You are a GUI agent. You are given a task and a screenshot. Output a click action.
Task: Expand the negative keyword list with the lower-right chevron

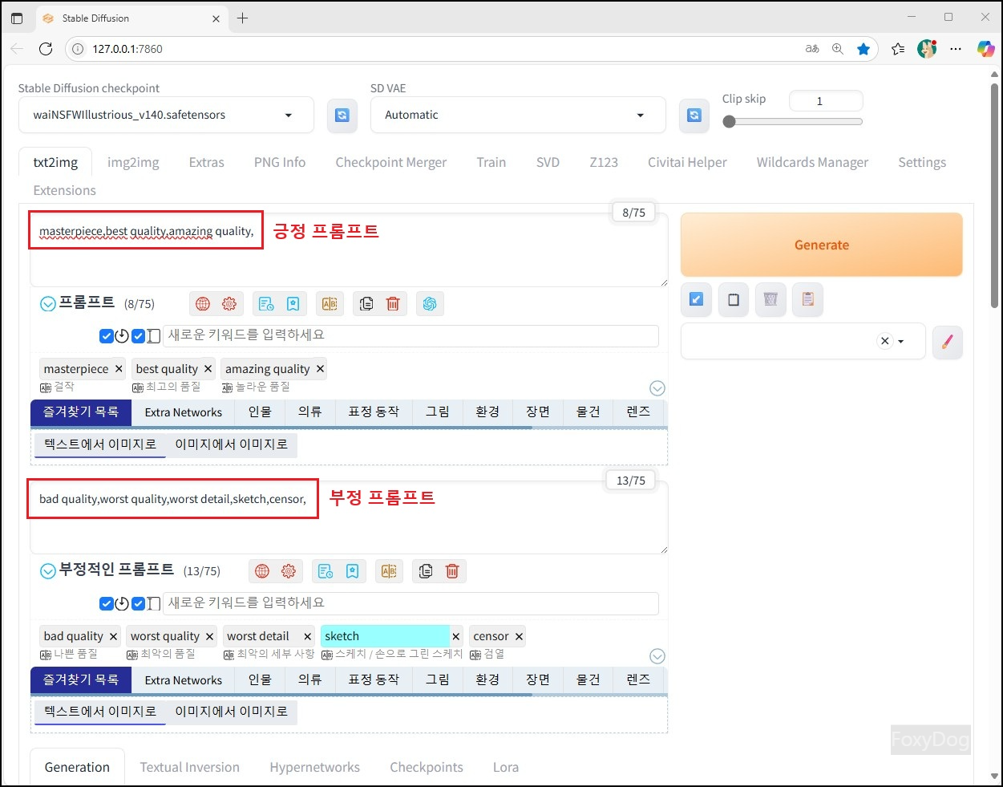(x=657, y=656)
